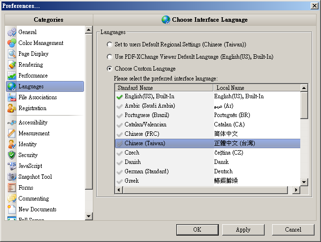Click the Categories list scroll down arrow
Image resolution: width=321 pixels, height=242 pixels.
(88, 216)
